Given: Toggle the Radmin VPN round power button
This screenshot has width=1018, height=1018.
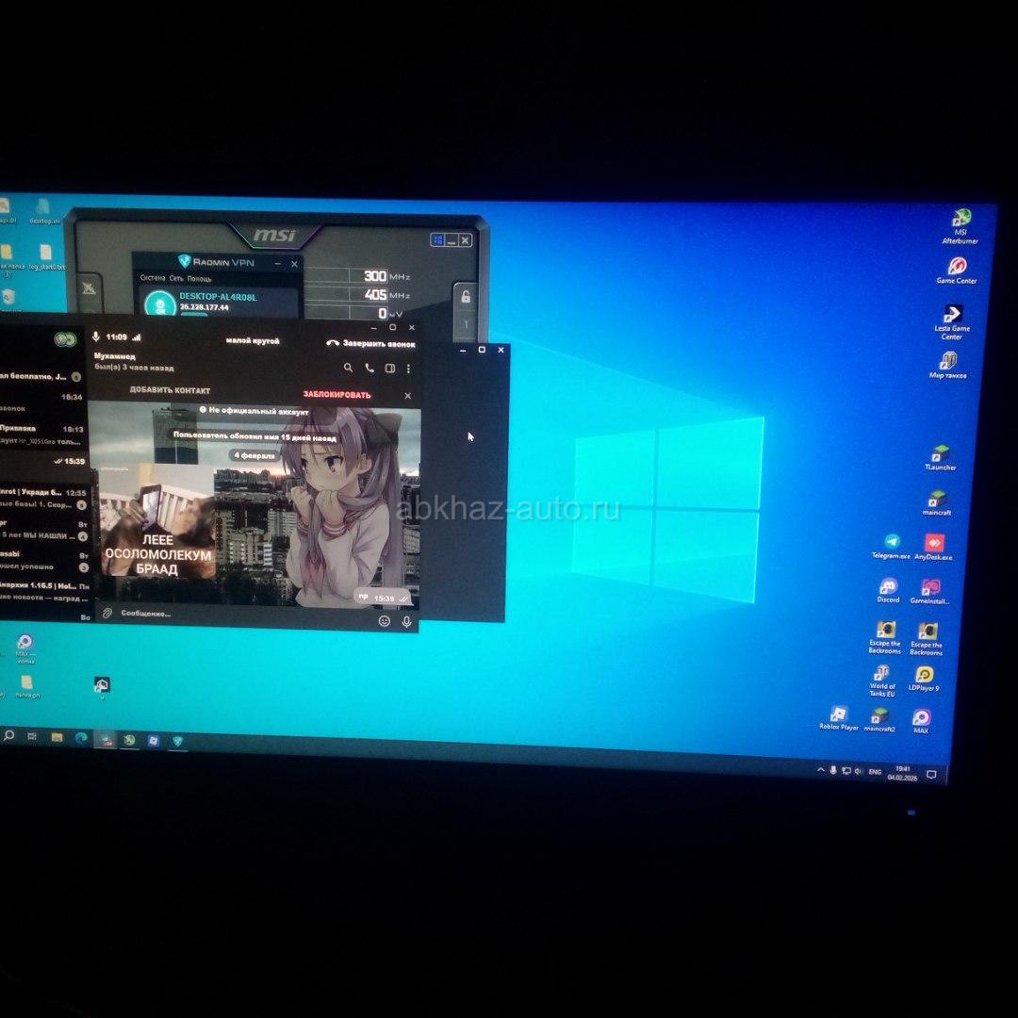Looking at the screenshot, I should pyautogui.click(x=158, y=304).
